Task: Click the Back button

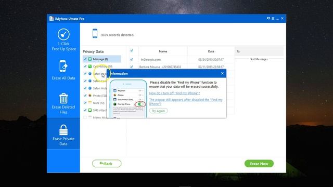Action: pos(107,164)
